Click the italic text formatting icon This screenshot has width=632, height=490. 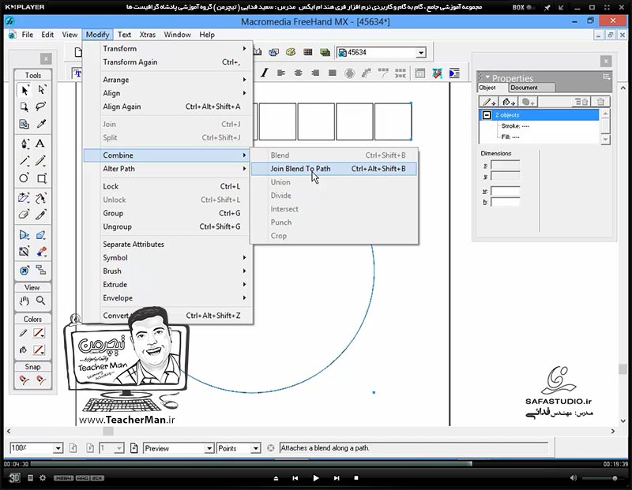coord(265,73)
